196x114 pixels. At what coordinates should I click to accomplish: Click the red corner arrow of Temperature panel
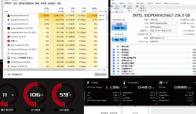pos(156,104)
